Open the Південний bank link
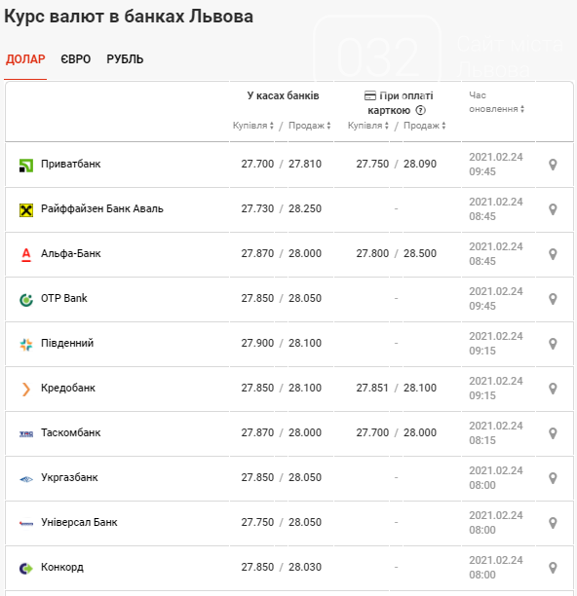 click(x=67, y=343)
